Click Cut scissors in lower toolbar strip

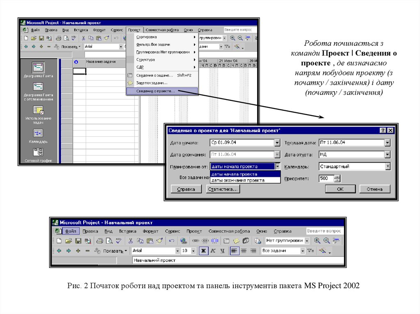[130, 241]
